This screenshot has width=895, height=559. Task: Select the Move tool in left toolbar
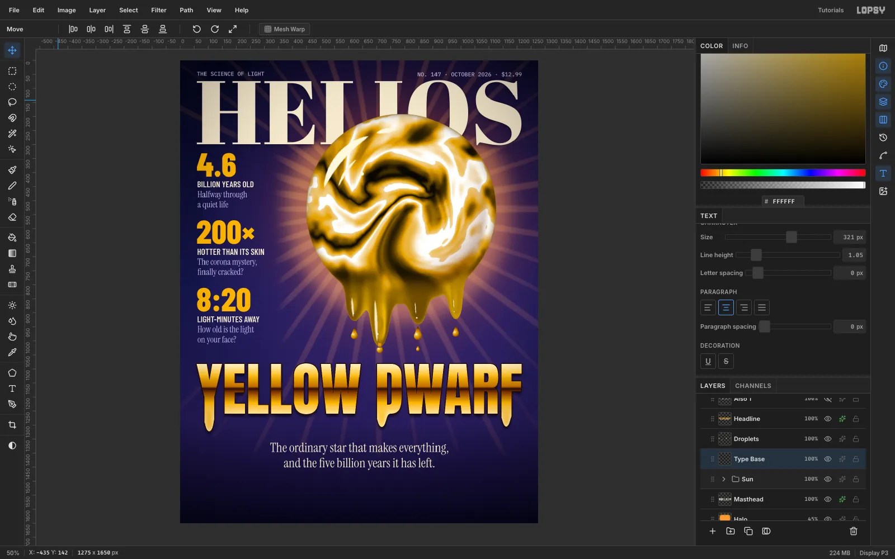pyautogui.click(x=12, y=50)
